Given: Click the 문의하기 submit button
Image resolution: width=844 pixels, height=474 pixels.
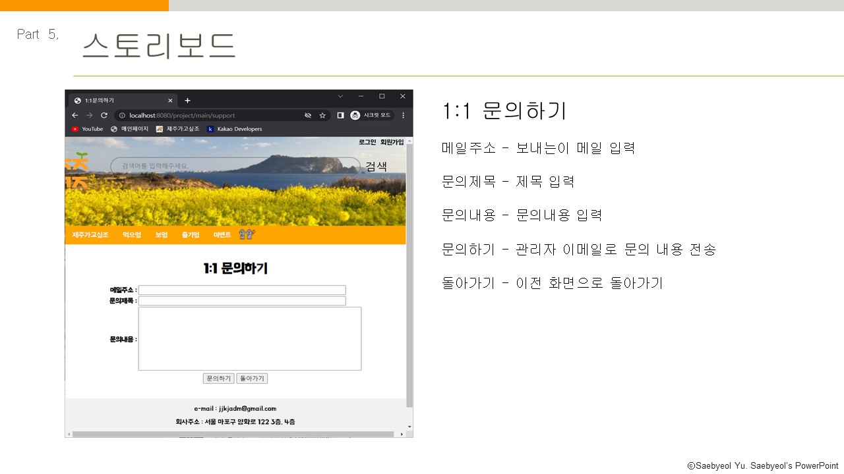Looking at the screenshot, I should [218, 379].
